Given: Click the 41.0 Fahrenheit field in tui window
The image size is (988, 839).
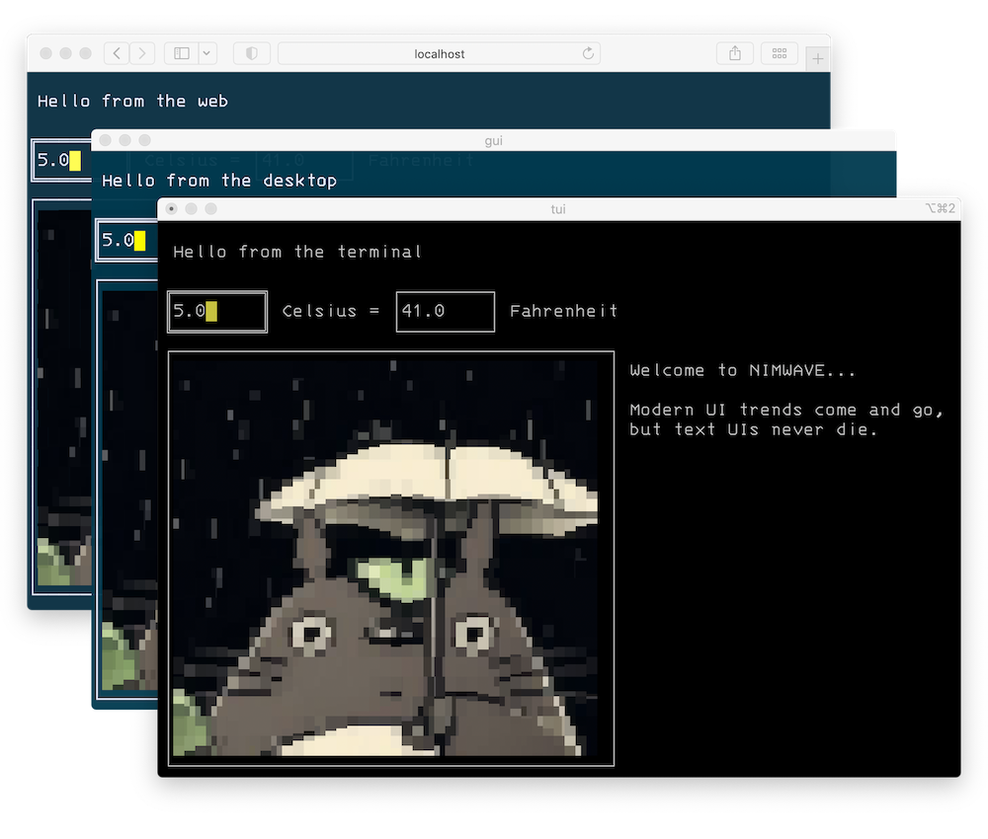Looking at the screenshot, I should click(x=446, y=312).
